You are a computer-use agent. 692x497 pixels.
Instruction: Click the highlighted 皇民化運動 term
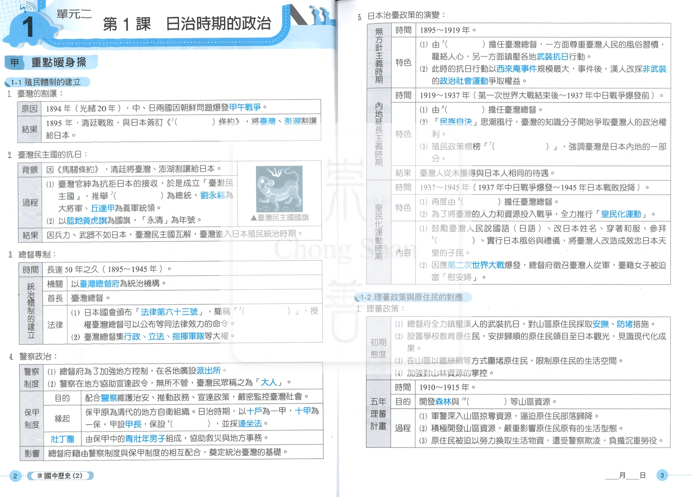621,214
